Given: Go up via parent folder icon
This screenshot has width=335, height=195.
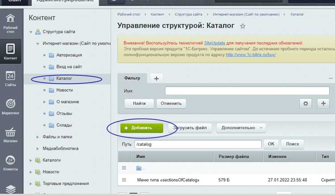Looking at the screenshot, I should [138, 168].
